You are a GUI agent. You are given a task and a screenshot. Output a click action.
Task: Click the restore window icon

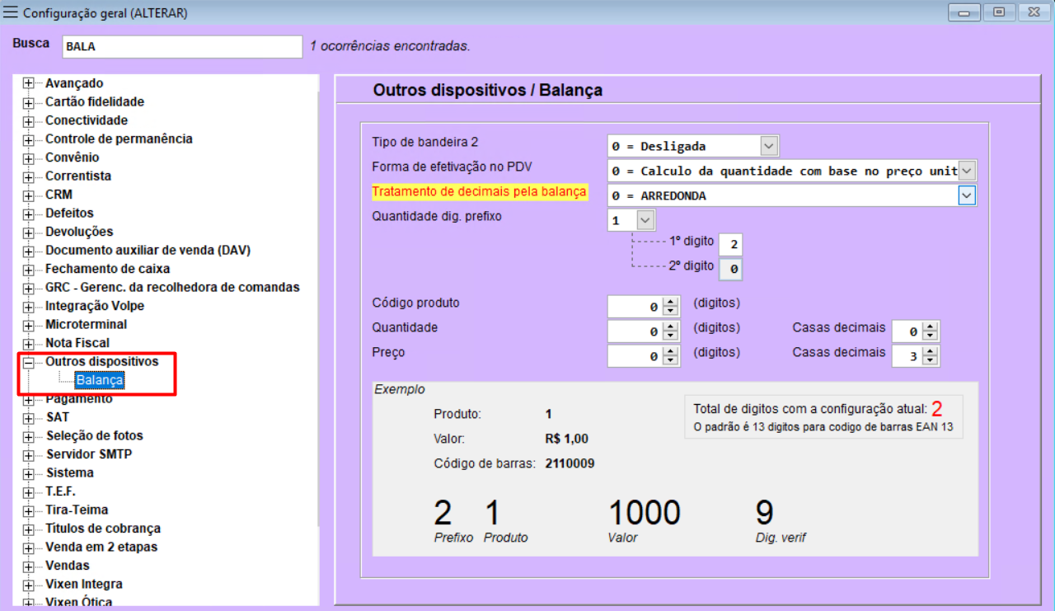[x=998, y=12]
